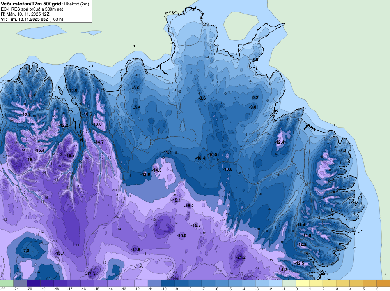390x291 pixels.
Task: Click the -9.2 temperature label
Action: (255, 98)
